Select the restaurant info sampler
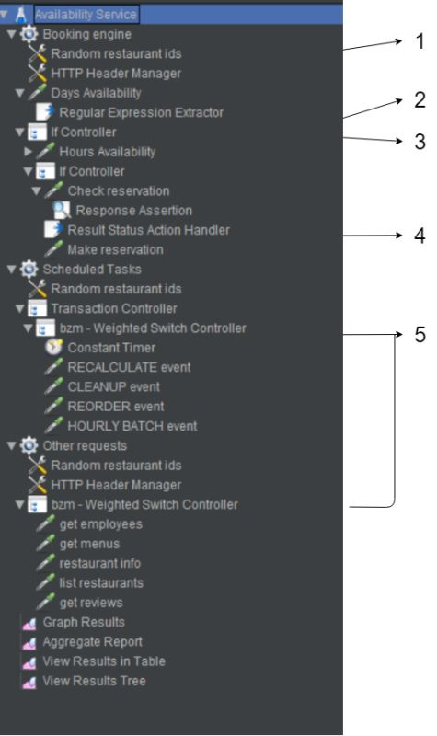 coord(100,563)
